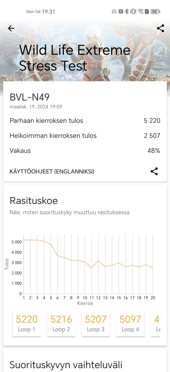
Task: Tap the Vakaus 48% stability row
Action: click(85, 151)
